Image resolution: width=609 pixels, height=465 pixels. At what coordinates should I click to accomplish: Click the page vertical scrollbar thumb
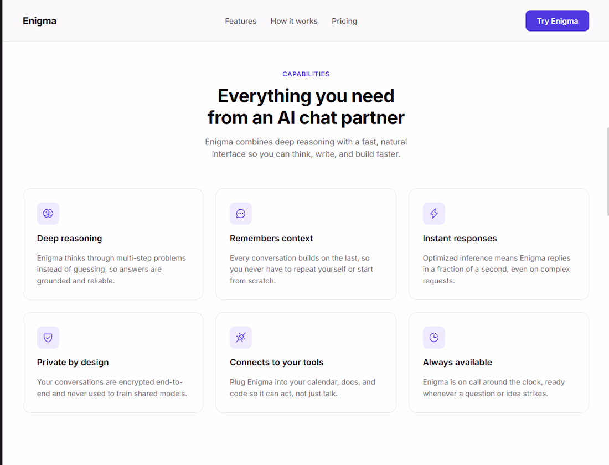pos(607,171)
